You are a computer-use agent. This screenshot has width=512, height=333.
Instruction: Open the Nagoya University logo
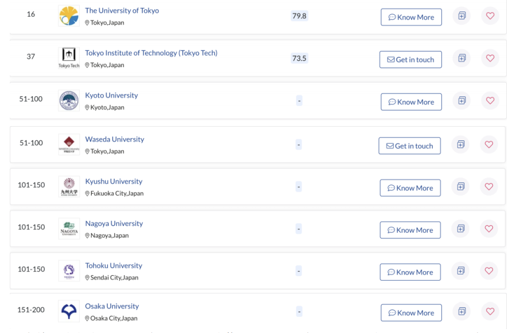coord(69,229)
